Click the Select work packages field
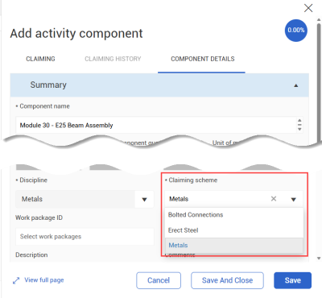322x298 pixels. (85, 237)
